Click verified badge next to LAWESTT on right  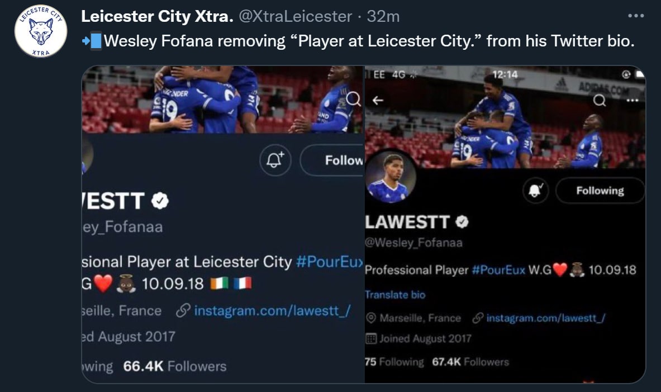point(462,222)
